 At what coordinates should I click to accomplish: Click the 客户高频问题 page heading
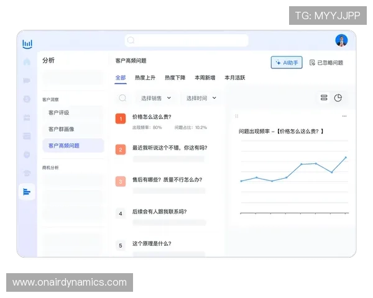131,61
